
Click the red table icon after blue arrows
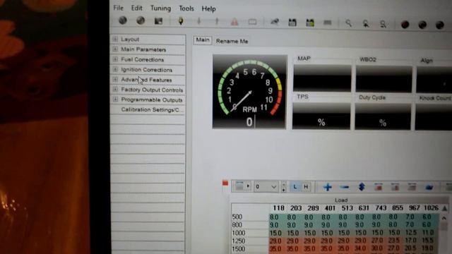point(379,187)
